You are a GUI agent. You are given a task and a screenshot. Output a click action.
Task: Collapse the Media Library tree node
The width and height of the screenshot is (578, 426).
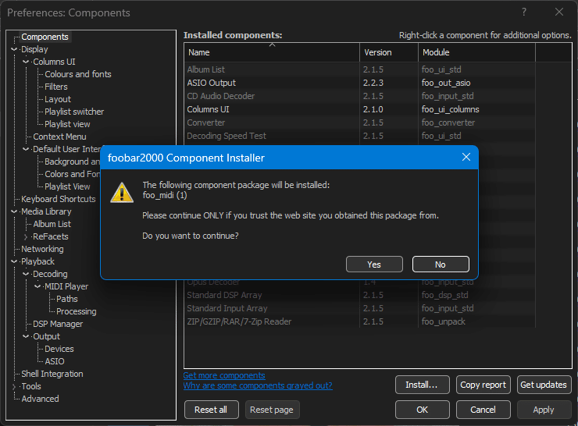click(14, 211)
